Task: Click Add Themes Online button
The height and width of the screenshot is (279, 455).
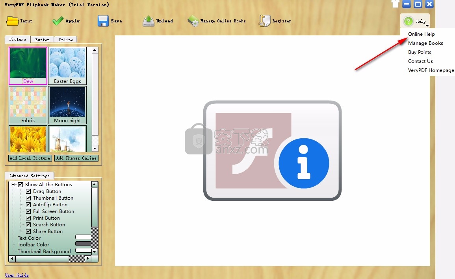Action: [76, 158]
